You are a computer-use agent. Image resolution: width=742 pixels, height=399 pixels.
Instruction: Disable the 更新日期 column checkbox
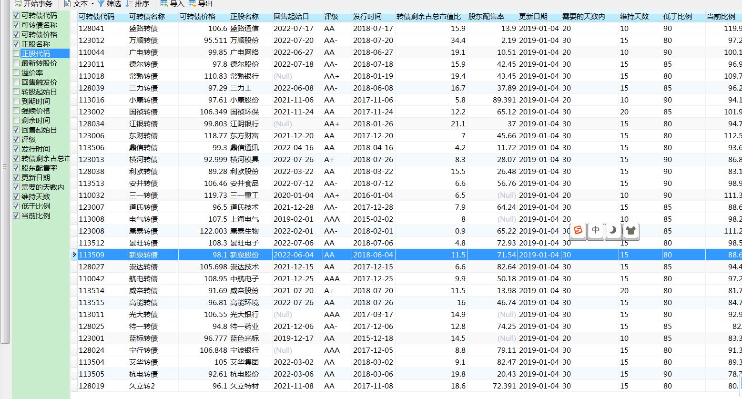[x=17, y=177]
